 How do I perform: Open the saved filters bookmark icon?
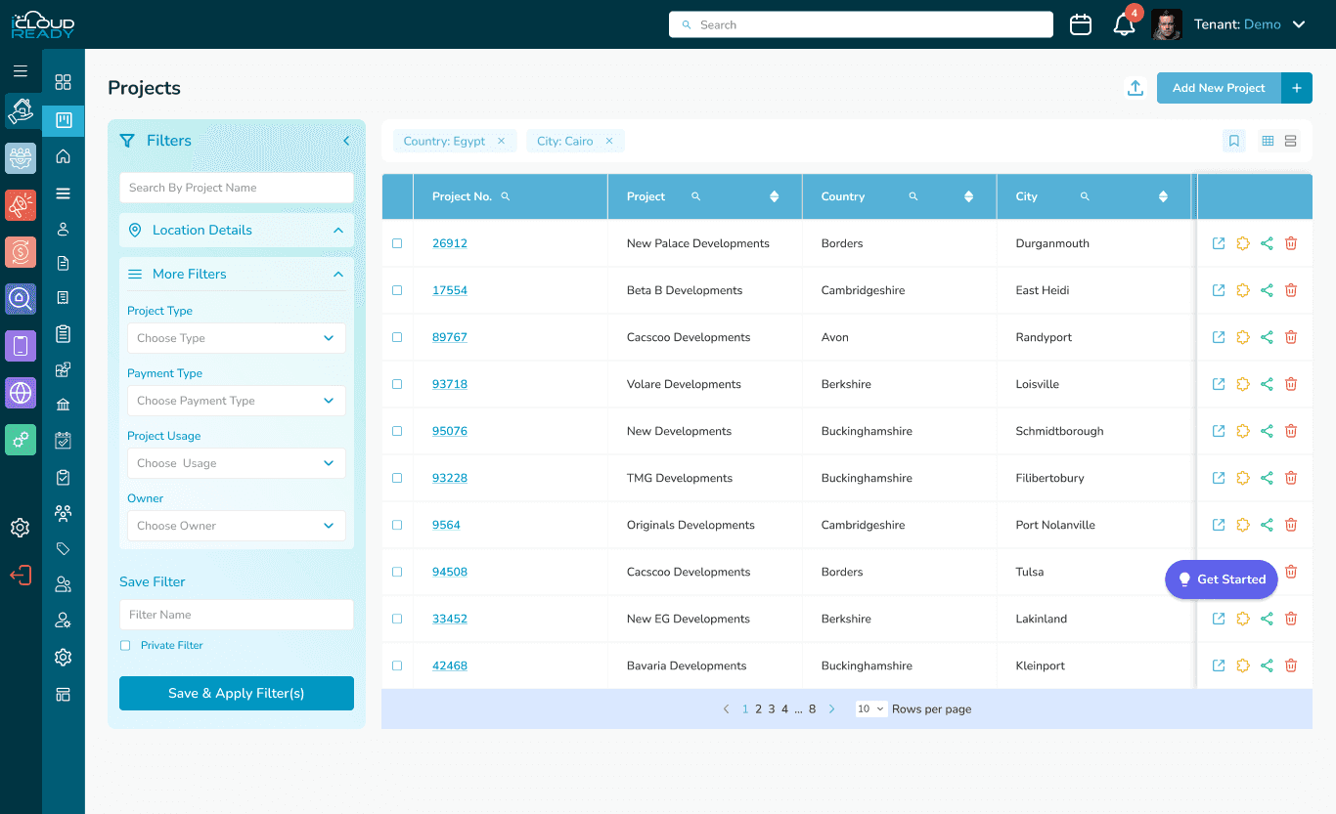[1233, 141]
